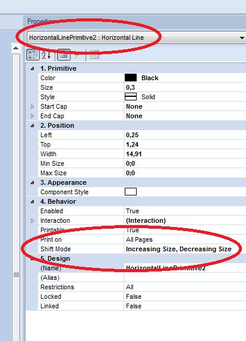The height and width of the screenshot is (341, 246).
Task: Switch to Categorized property view icon
Action: coord(33,55)
